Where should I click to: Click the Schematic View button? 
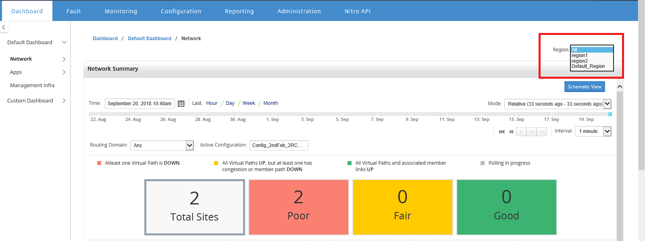[x=585, y=87]
